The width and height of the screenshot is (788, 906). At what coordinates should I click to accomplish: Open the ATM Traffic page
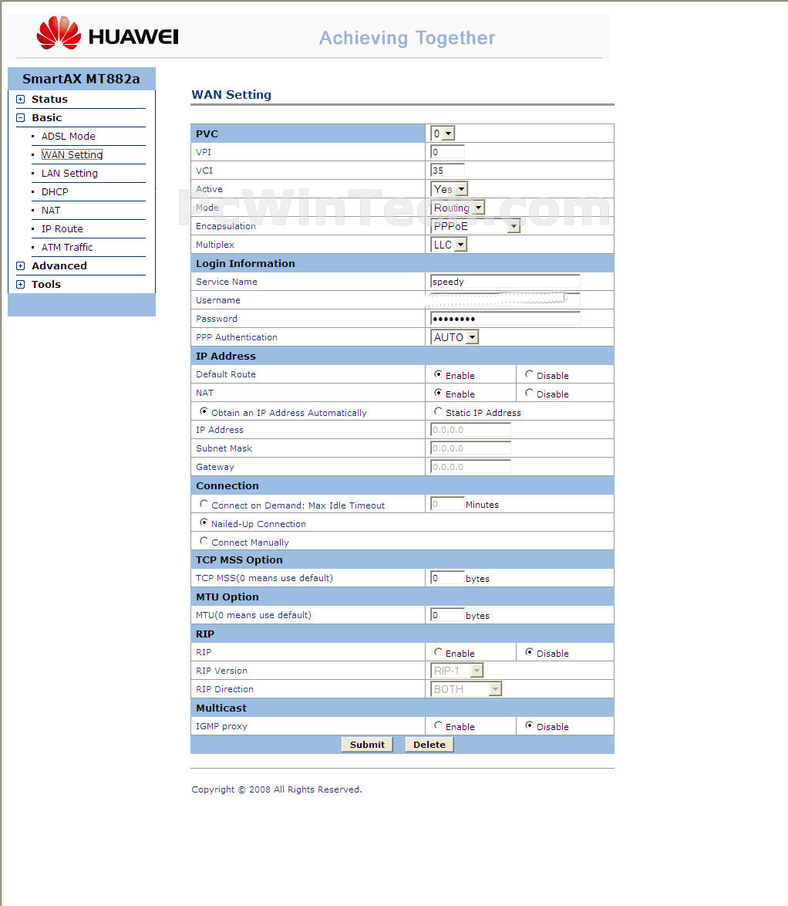click(x=67, y=247)
